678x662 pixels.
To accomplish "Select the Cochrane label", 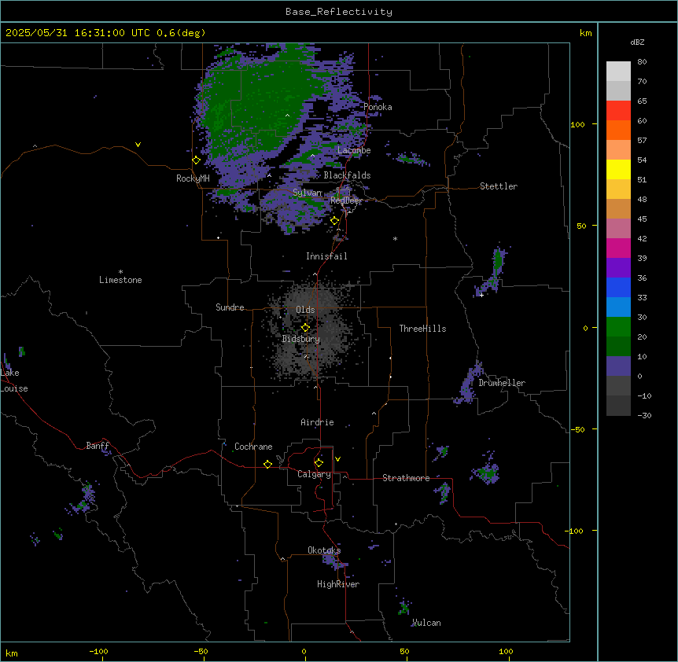I will click(x=253, y=447).
